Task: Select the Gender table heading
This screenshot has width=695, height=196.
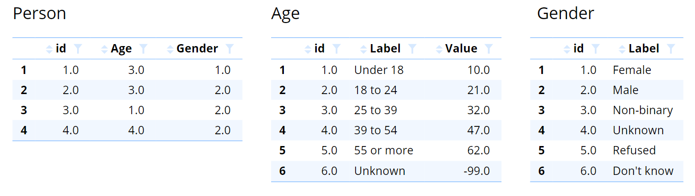Action: 565,13
